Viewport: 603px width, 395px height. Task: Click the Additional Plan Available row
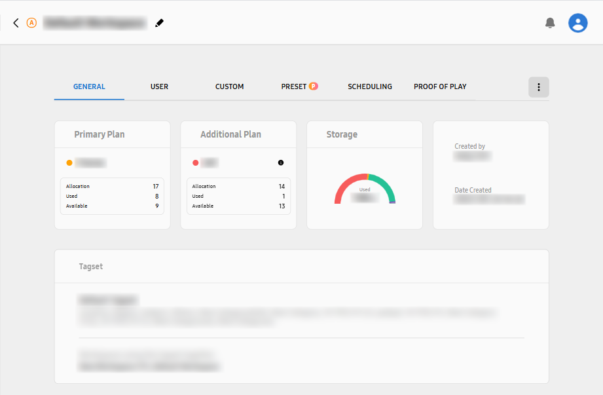tap(238, 206)
